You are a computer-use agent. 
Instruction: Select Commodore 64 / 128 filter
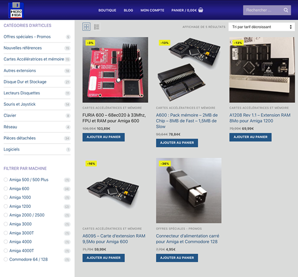pos(6,259)
